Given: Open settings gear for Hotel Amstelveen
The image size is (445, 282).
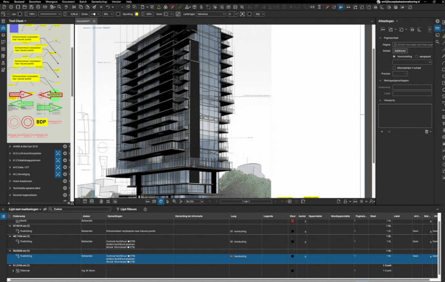Looking at the screenshot, I should click(x=65, y=181).
